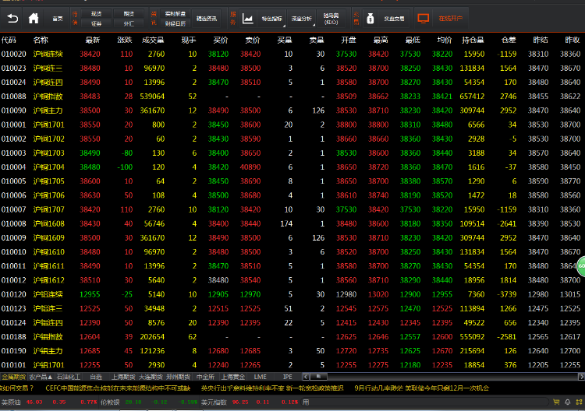Open the 财经日历 button
Viewport: 585px width, 411px height.
point(175,23)
